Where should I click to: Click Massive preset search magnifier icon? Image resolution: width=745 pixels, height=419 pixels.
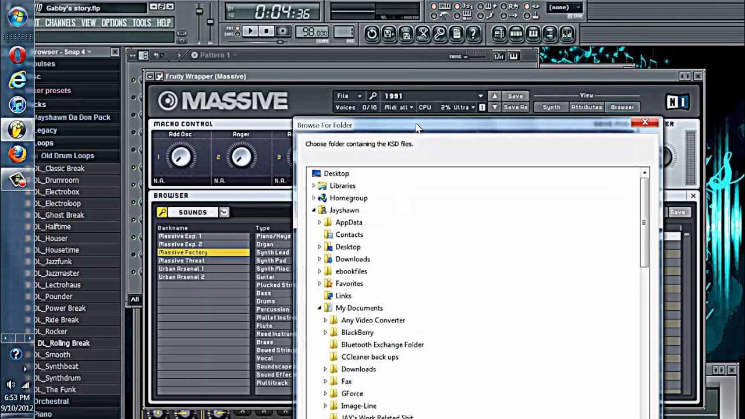373,96
